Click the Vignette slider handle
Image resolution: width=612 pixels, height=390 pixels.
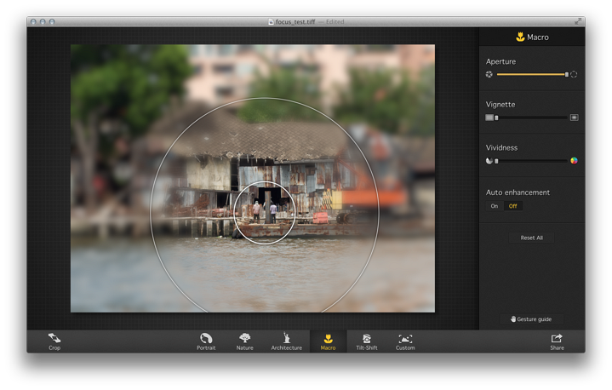click(496, 118)
